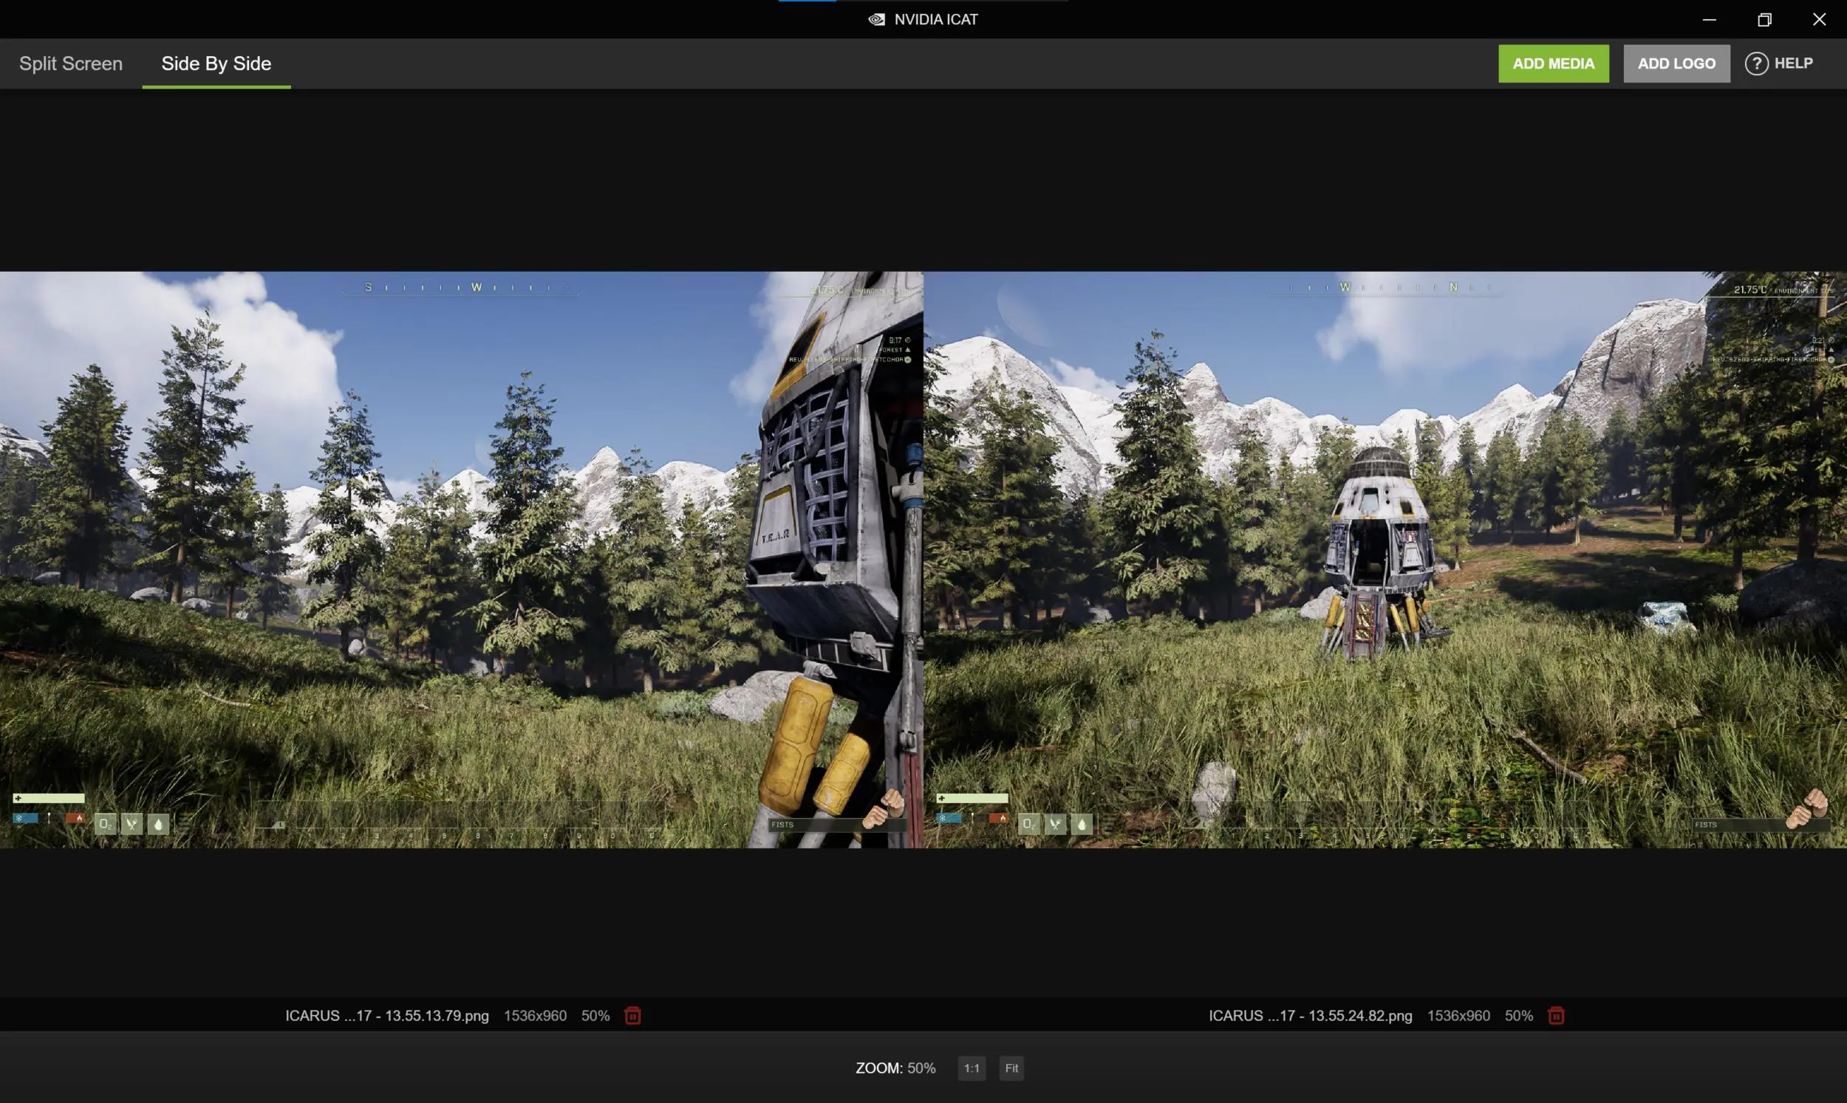Select the Side By Side tab
The image size is (1847, 1103).
[216, 64]
